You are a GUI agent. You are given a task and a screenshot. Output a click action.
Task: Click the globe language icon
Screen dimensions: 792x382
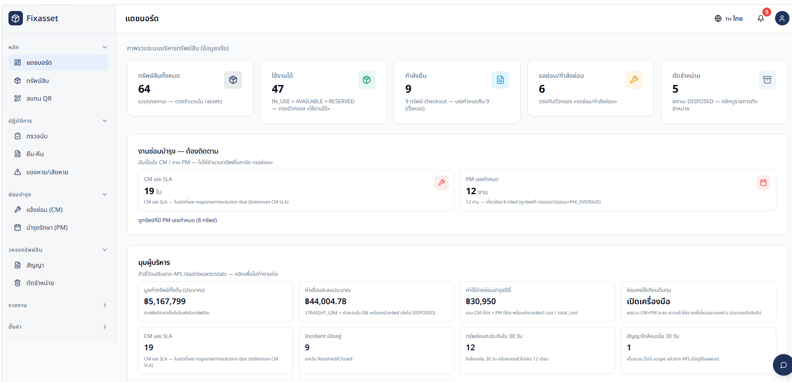718,19
